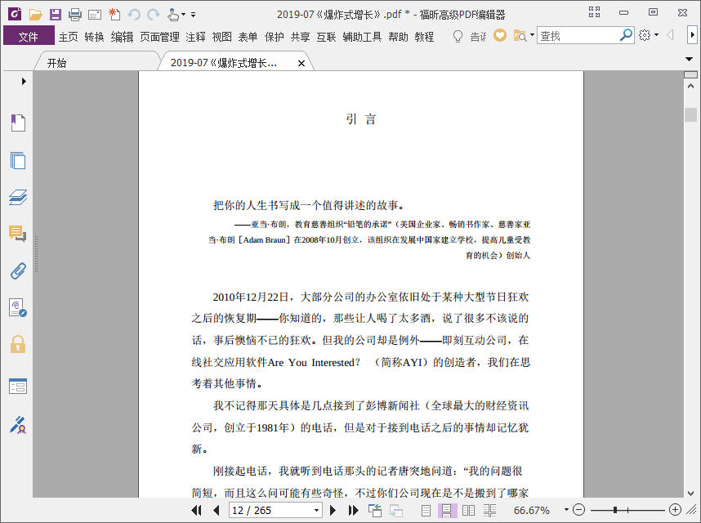Go to the next page

pos(333,510)
